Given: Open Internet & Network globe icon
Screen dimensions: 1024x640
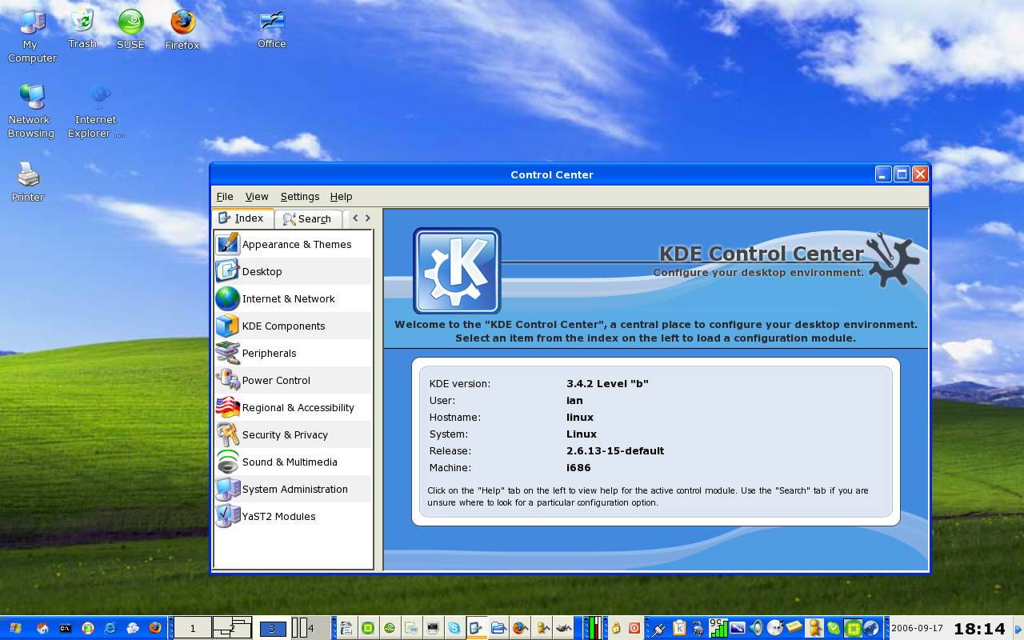Looking at the screenshot, I should point(227,298).
